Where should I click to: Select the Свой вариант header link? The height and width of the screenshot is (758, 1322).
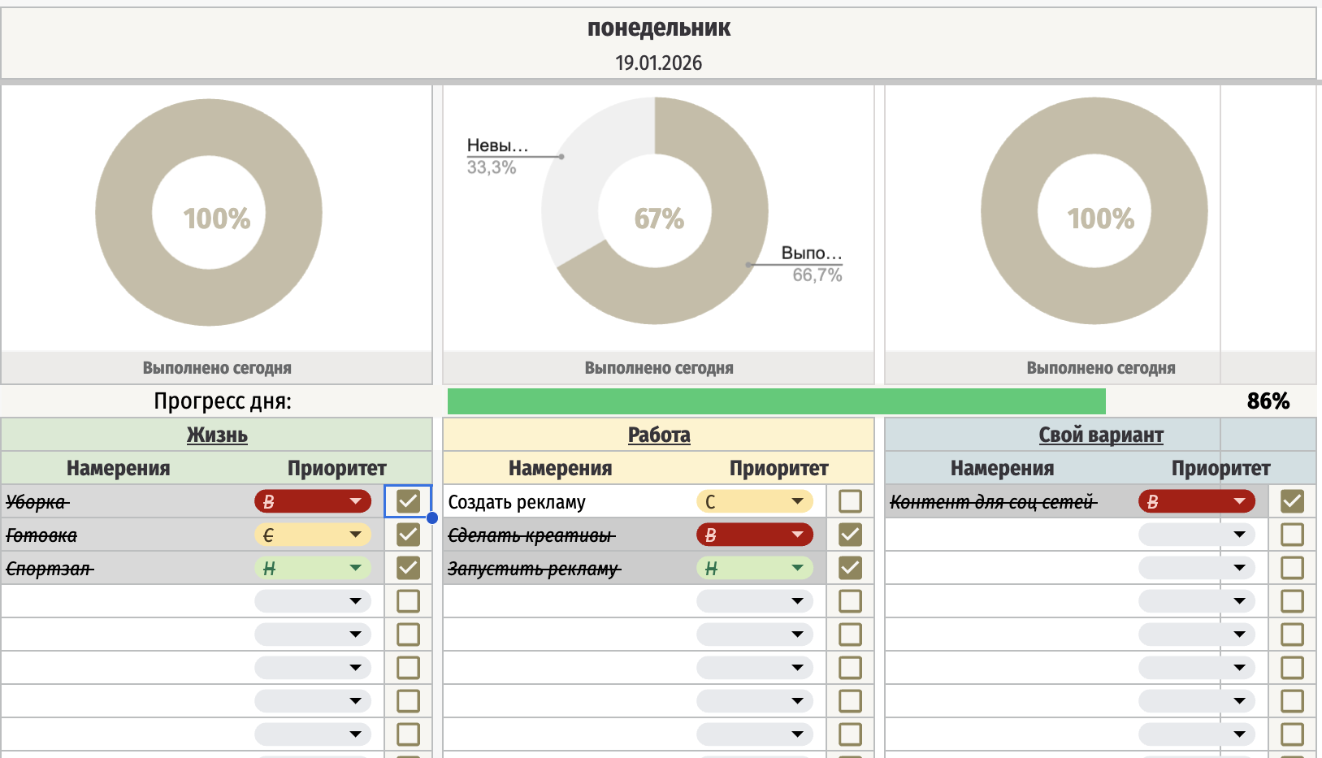tap(1100, 435)
